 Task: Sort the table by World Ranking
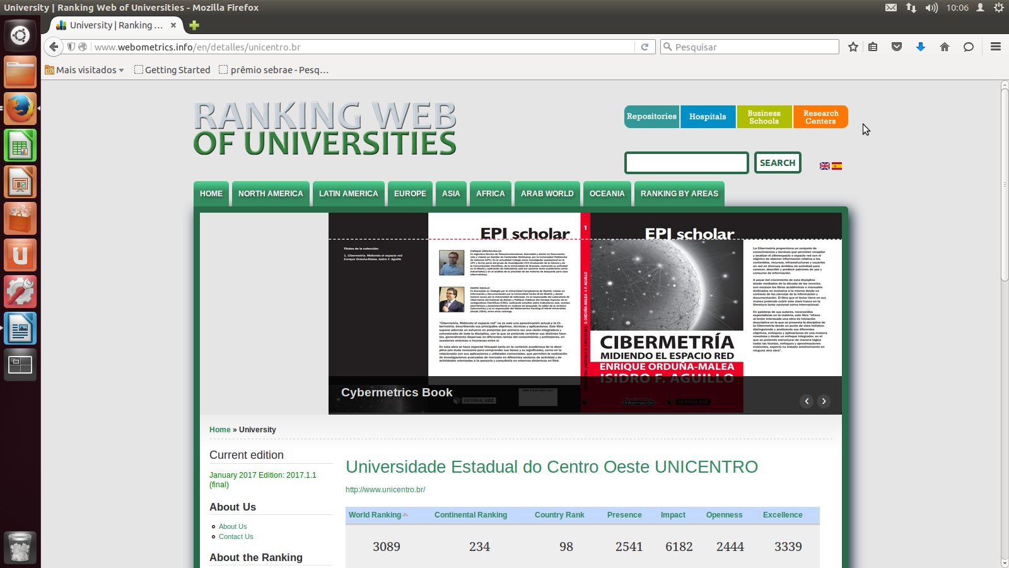click(375, 515)
